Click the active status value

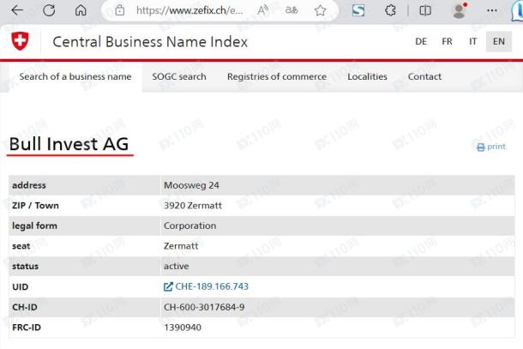click(x=176, y=266)
